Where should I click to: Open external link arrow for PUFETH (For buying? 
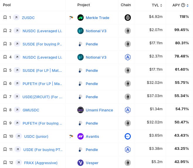pyautogui.click(x=17, y=123)
